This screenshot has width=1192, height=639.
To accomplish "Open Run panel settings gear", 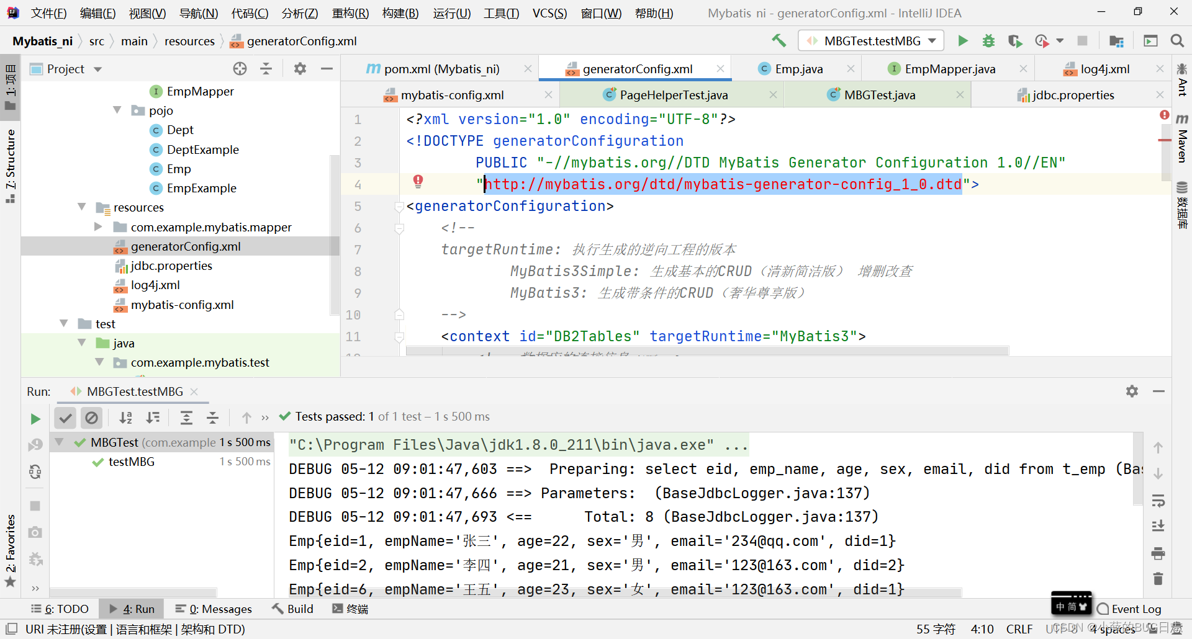I will (x=1132, y=391).
